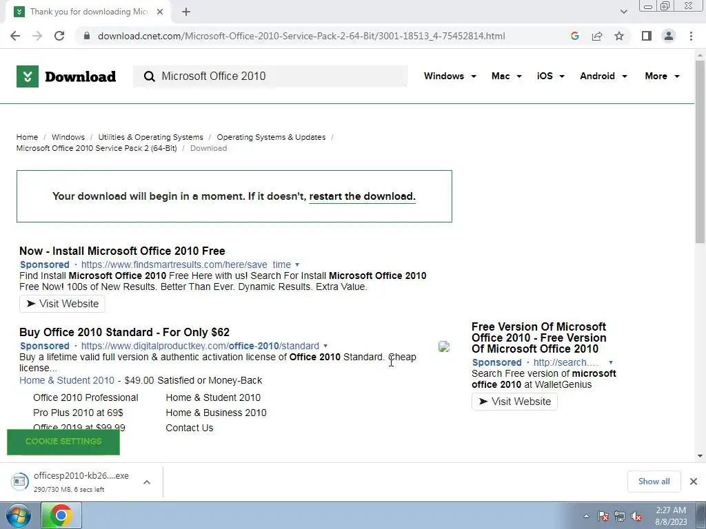Click findsmartresults.com ad URL
The image size is (706, 529).
tap(186, 264)
